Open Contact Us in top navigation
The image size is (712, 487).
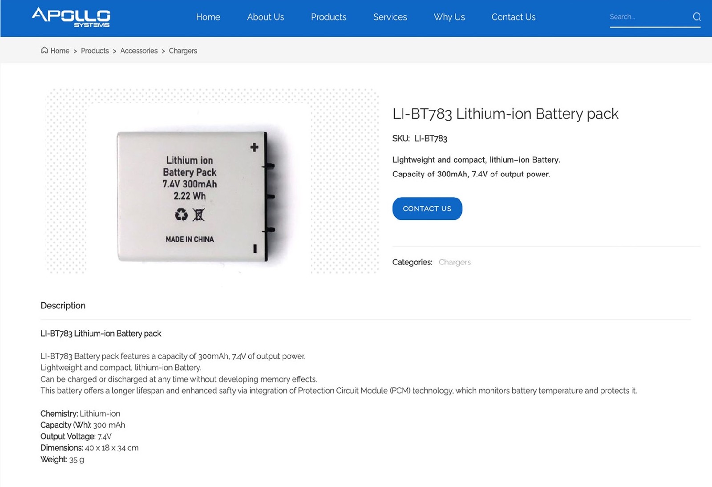[513, 17]
